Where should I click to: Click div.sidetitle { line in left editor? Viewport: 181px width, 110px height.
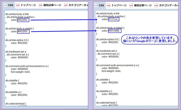point(12,80)
